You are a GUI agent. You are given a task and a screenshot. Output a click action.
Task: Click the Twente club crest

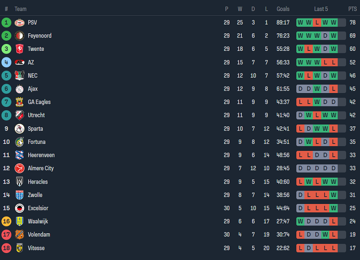click(x=19, y=49)
